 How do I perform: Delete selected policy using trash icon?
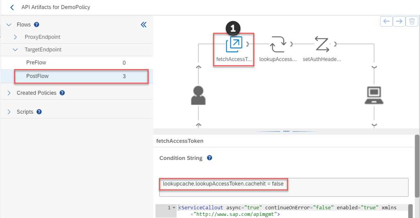412,21
